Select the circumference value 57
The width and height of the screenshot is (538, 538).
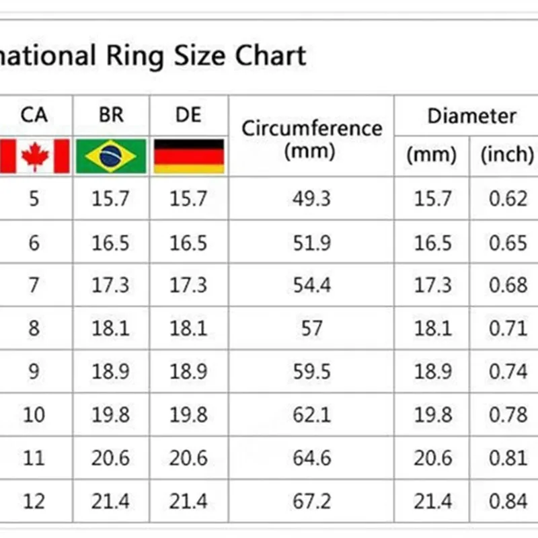[311, 329]
